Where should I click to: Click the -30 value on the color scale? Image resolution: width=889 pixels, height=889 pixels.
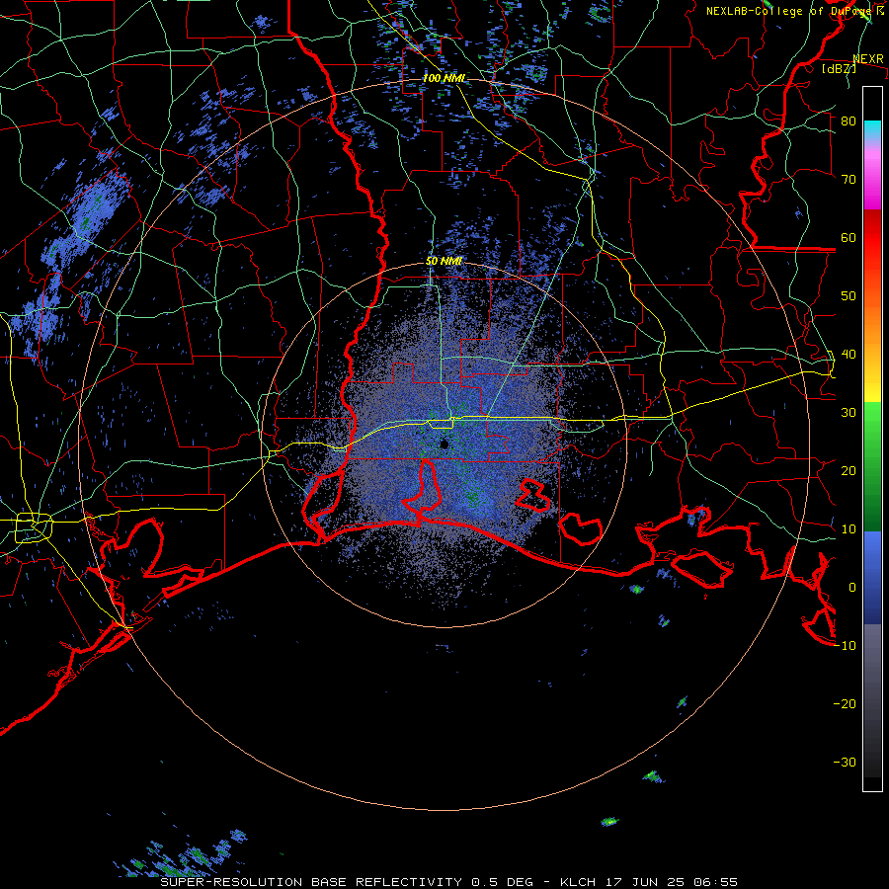click(x=845, y=763)
